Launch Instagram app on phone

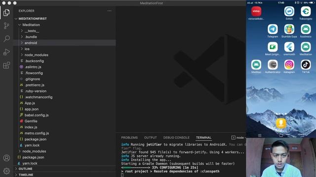click(x=289, y=65)
